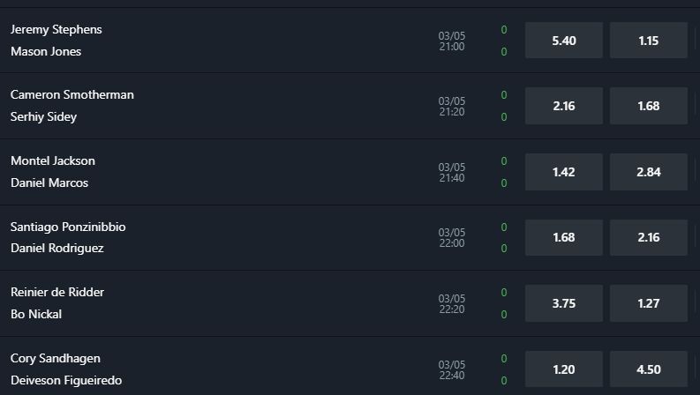Choose 1.42 odds for Montel Jackson
The height and width of the screenshot is (395, 700).
tap(564, 172)
